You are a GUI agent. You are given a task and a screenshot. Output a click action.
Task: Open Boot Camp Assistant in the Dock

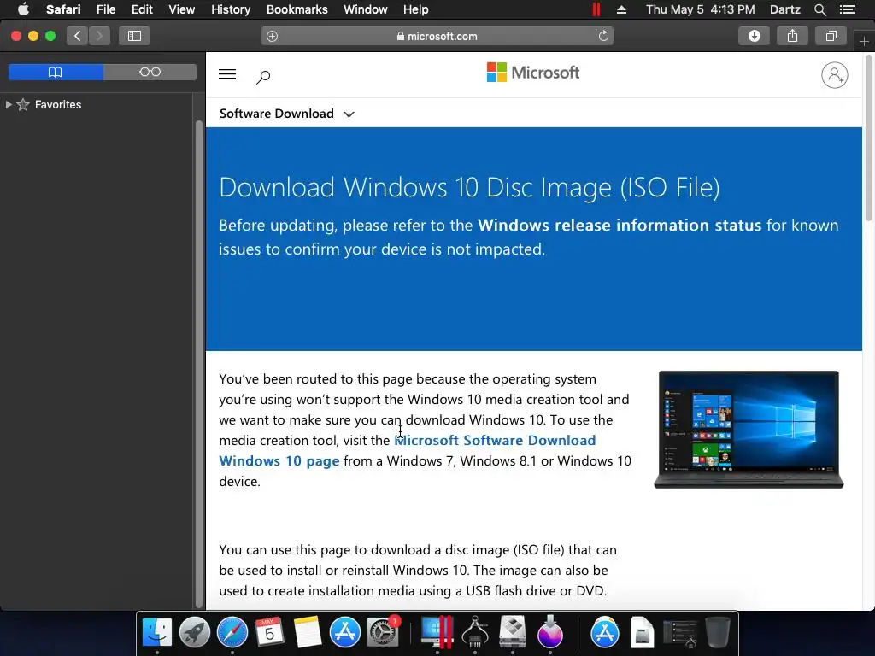coord(512,632)
